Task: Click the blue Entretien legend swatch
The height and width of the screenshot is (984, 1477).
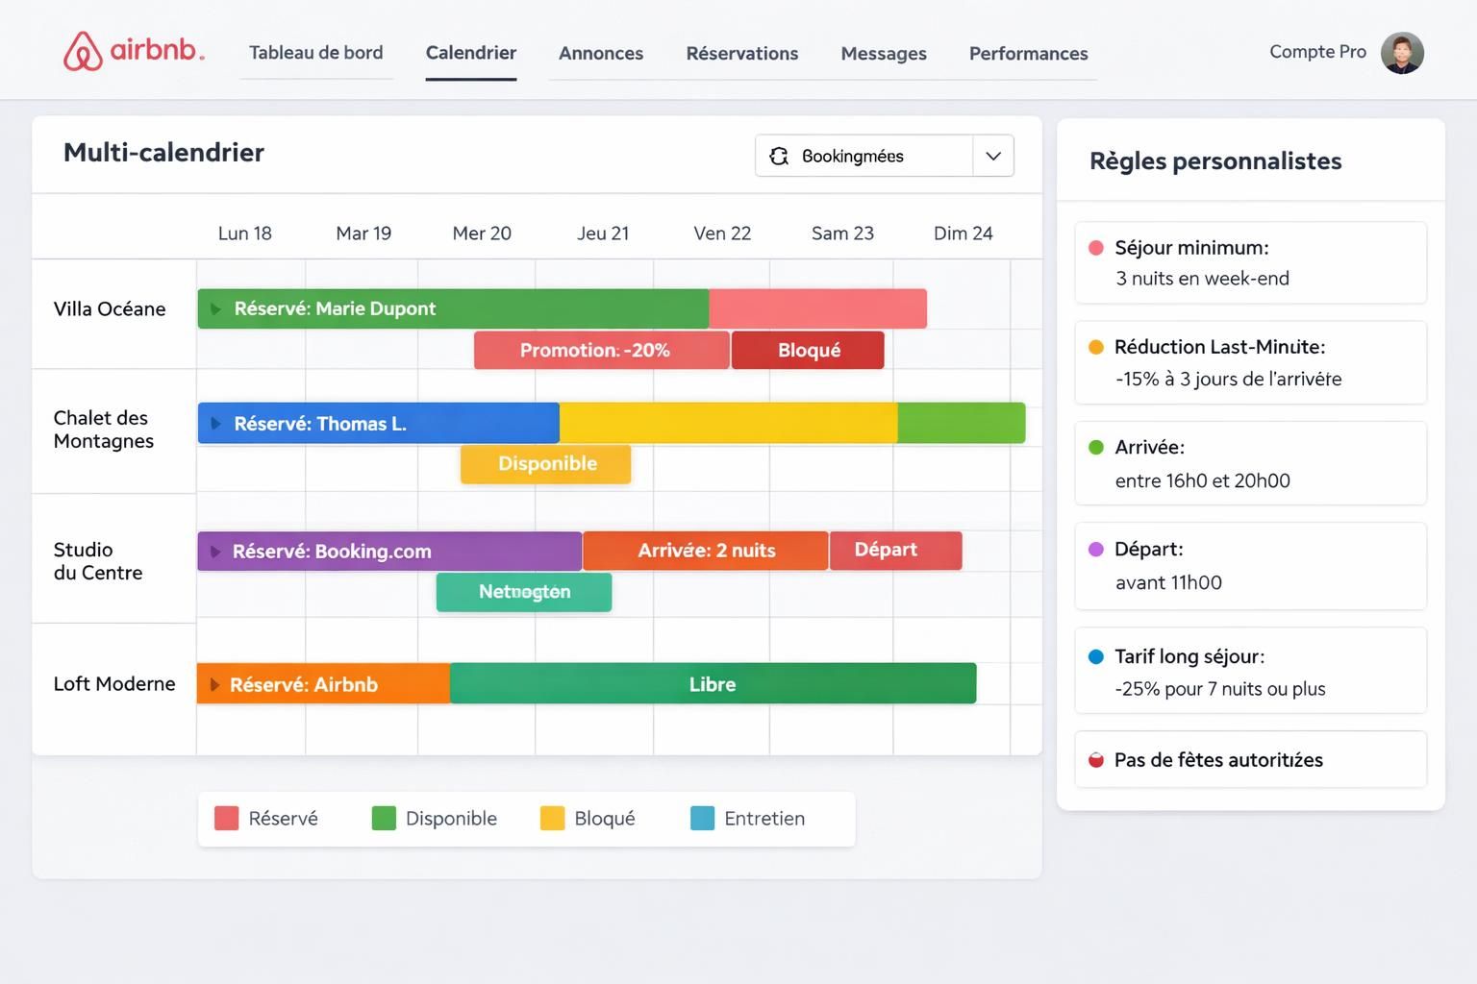Action: pyautogui.click(x=702, y=819)
